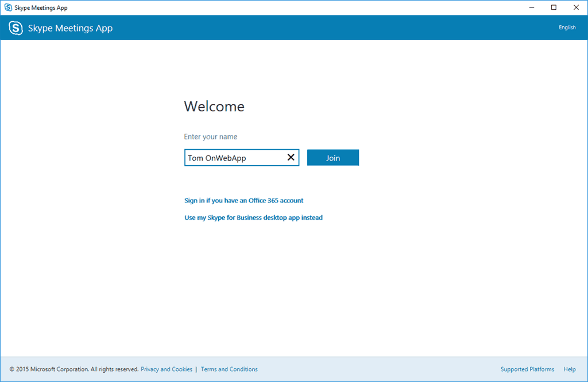This screenshot has height=382, width=588.
Task: Open the Supported Platforms page
Action: pos(527,369)
